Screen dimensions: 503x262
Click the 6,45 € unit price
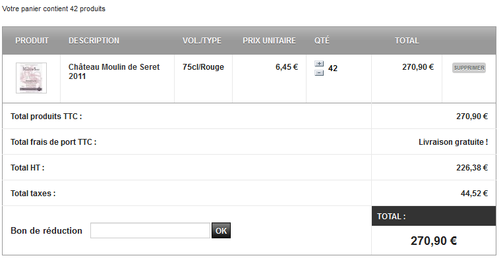pyautogui.click(x=287, y=67)
